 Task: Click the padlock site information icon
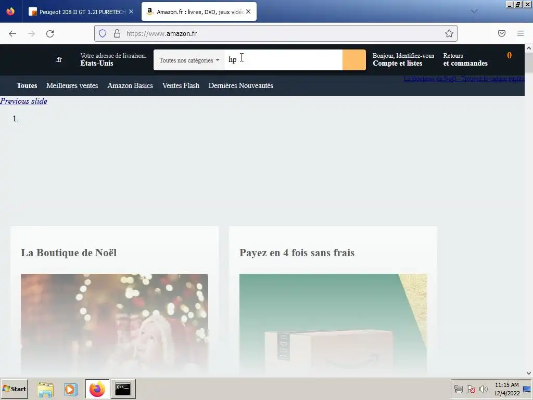(117, 33)
